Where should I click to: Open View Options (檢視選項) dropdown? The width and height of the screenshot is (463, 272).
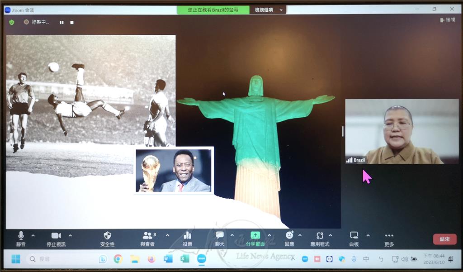(269, 10)
